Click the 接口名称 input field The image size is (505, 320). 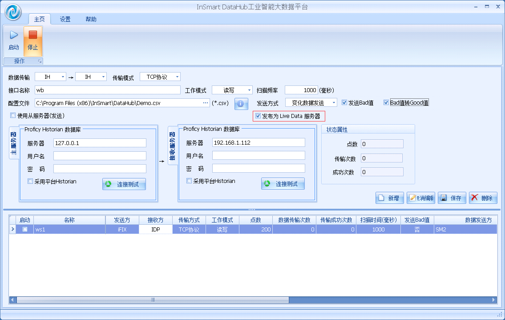click(x=108, y=90)
